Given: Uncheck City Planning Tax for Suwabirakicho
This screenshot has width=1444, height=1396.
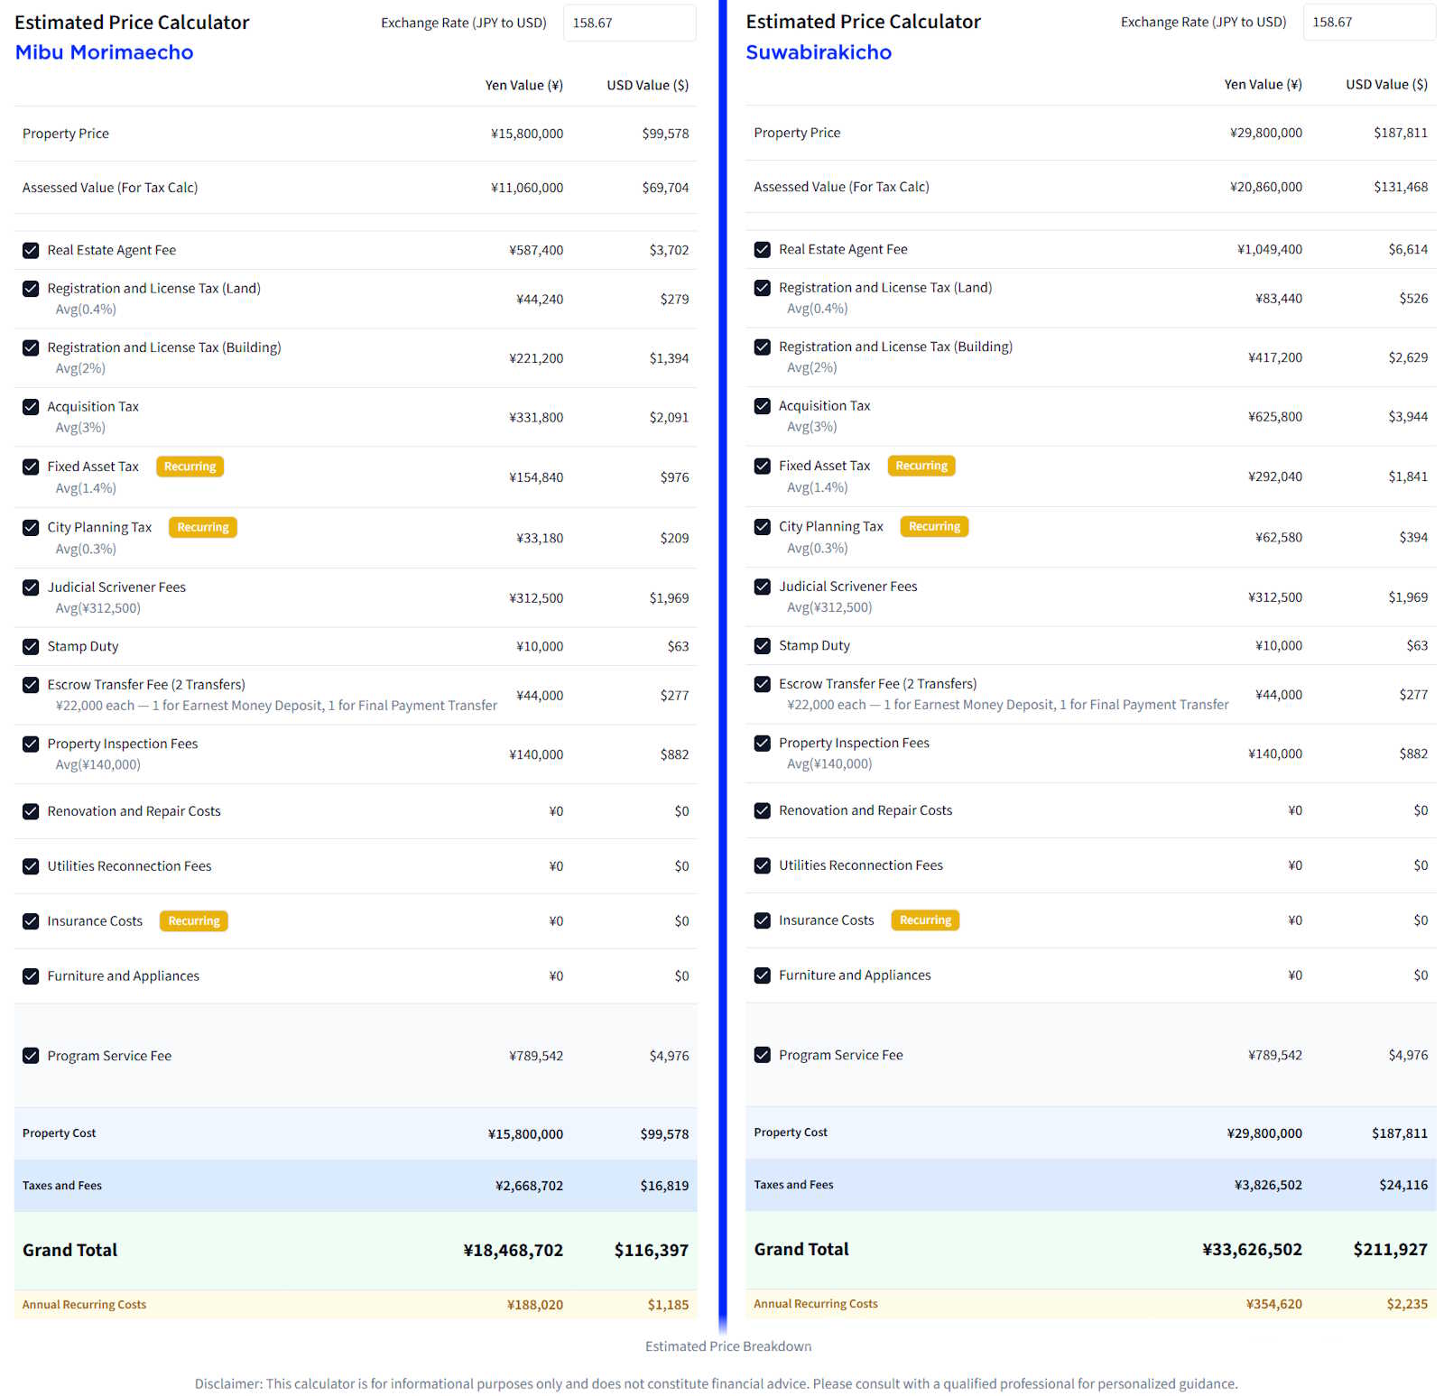Looking at the screenshot, I should tap(763, 526).
